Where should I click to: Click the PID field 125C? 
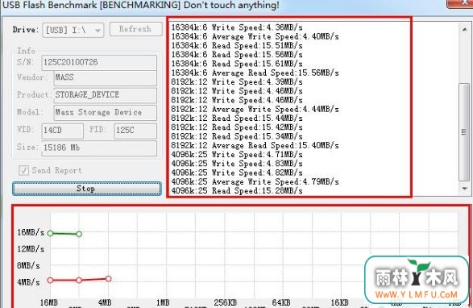coord(135,131)
